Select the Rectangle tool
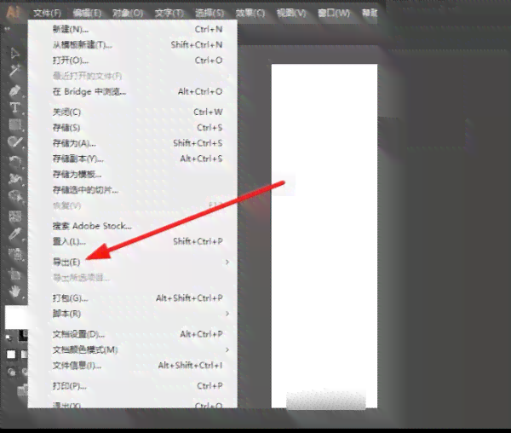511x433 pixels. (x=15, y=125)
